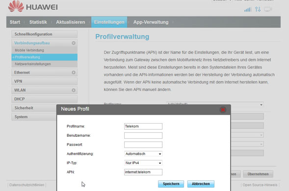Image resolution: width=289 pixels, height=191 pixels.
Task: Check the signal strength bars icon
Action: 248,9
